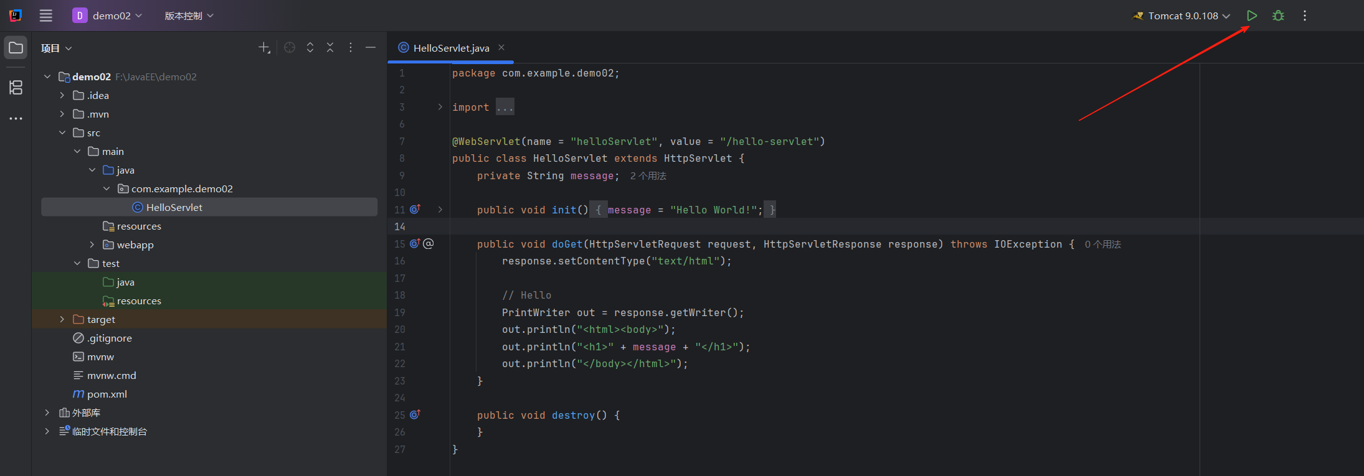The height and width of the screenshot is (476, 1364).
Task: Run the Tomcat configuration with the green play button
Action: tap(1252, 16)
